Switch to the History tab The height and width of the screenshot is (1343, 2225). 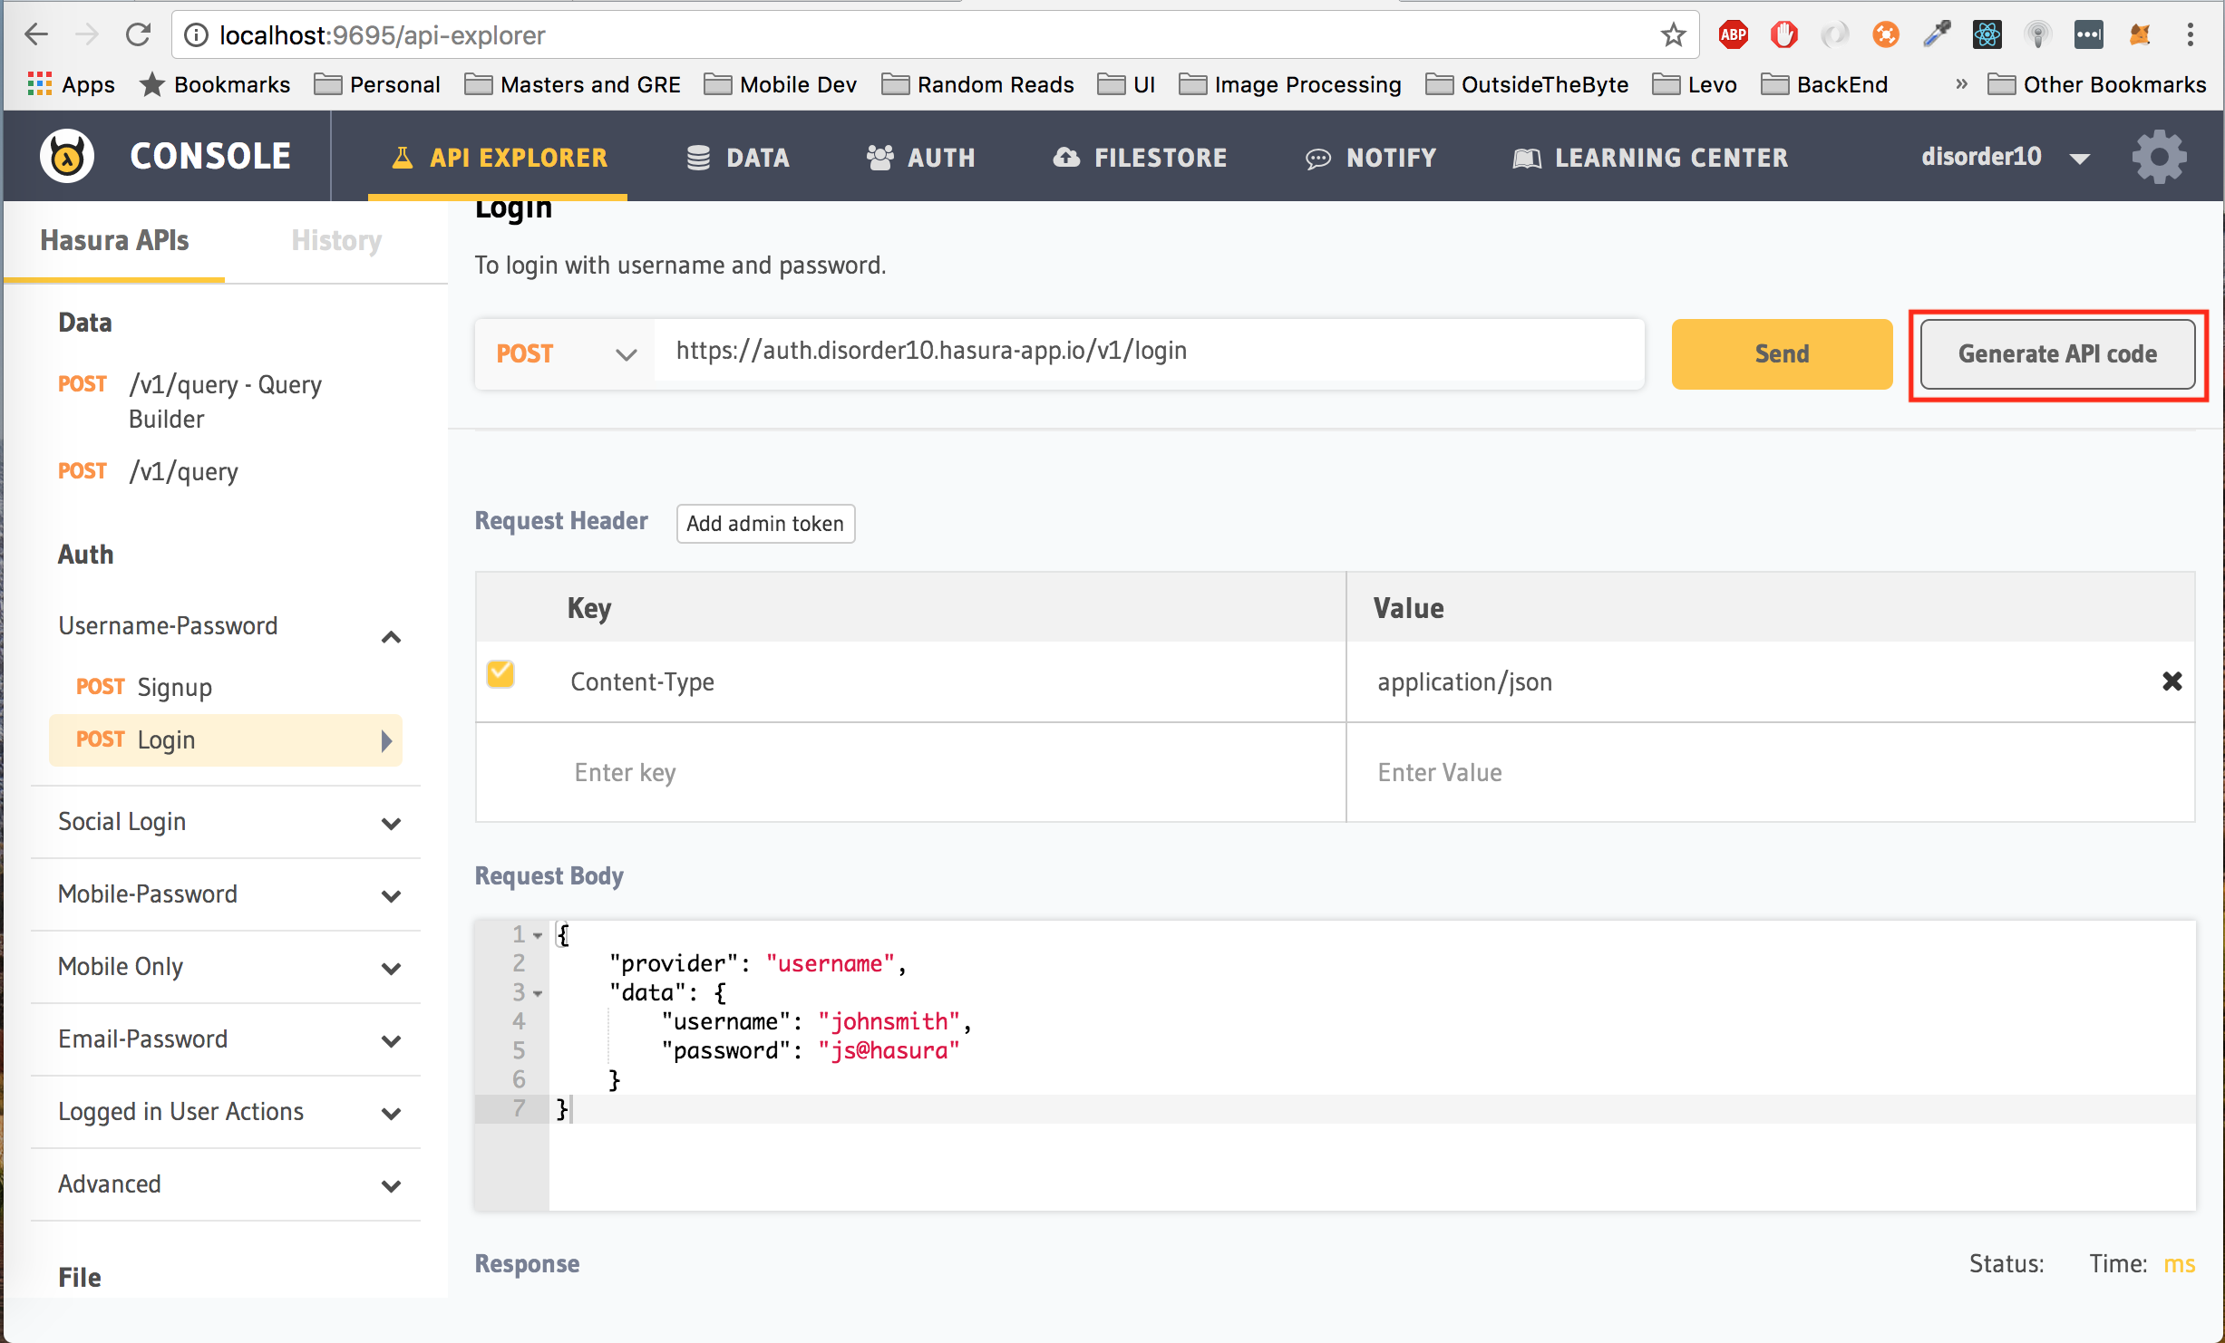pyautogui.click(x=336, y=240)
